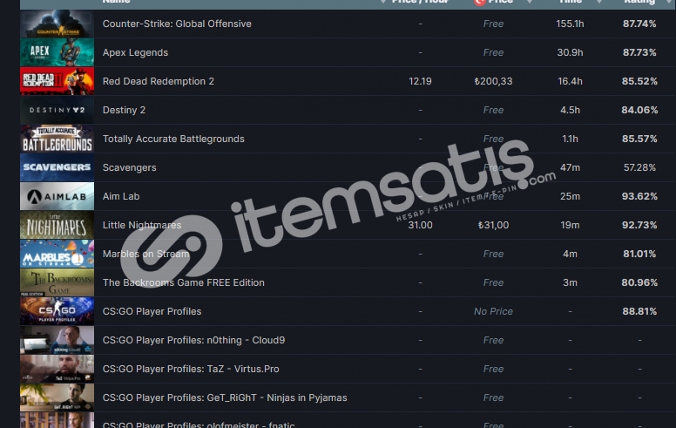Select the 16.4h playtime value

coord(570,81)
